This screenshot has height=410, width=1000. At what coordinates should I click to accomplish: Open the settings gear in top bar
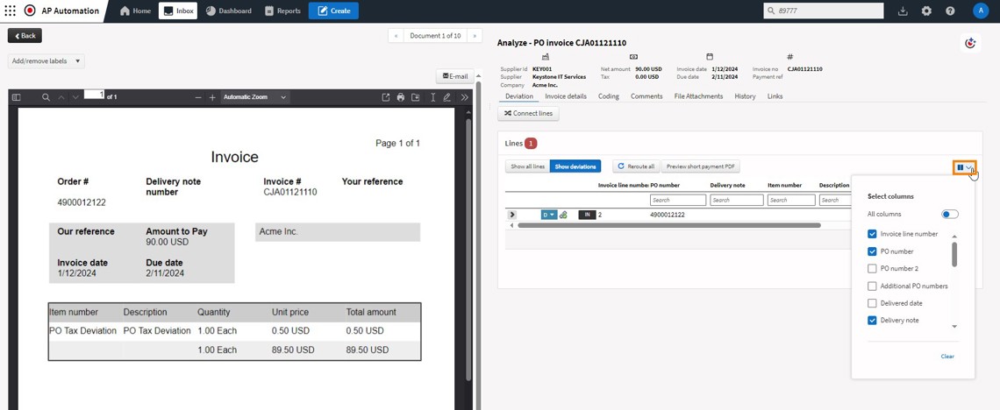point(926,11)
